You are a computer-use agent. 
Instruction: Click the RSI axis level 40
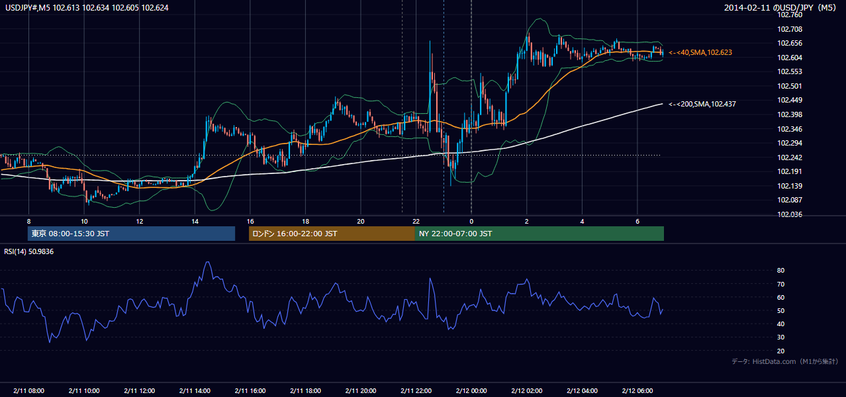[x=781, y=324]
